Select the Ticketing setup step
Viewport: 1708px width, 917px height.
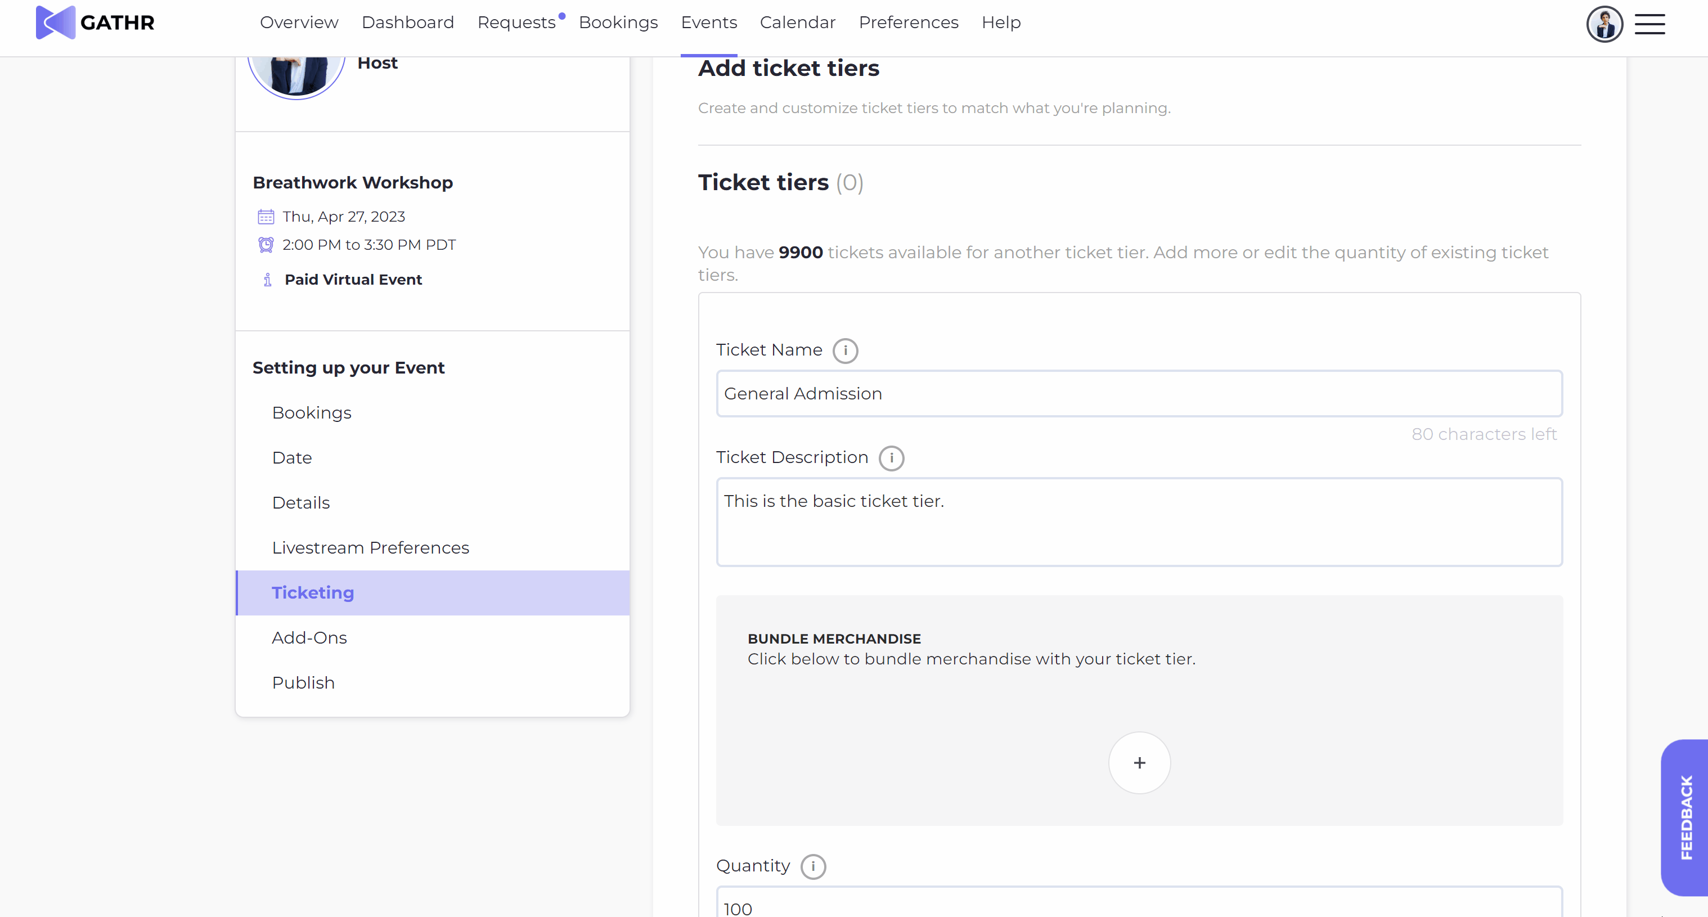(432, 593)
